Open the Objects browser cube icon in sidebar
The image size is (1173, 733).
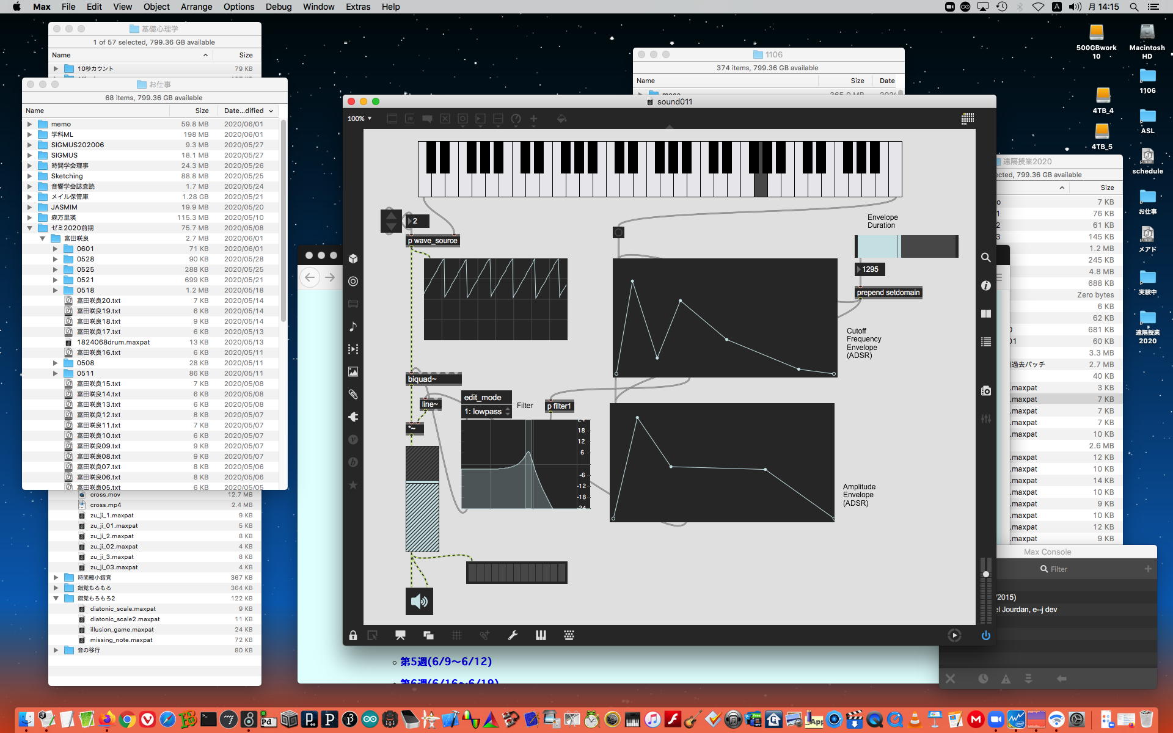click(x=353, y=258)
